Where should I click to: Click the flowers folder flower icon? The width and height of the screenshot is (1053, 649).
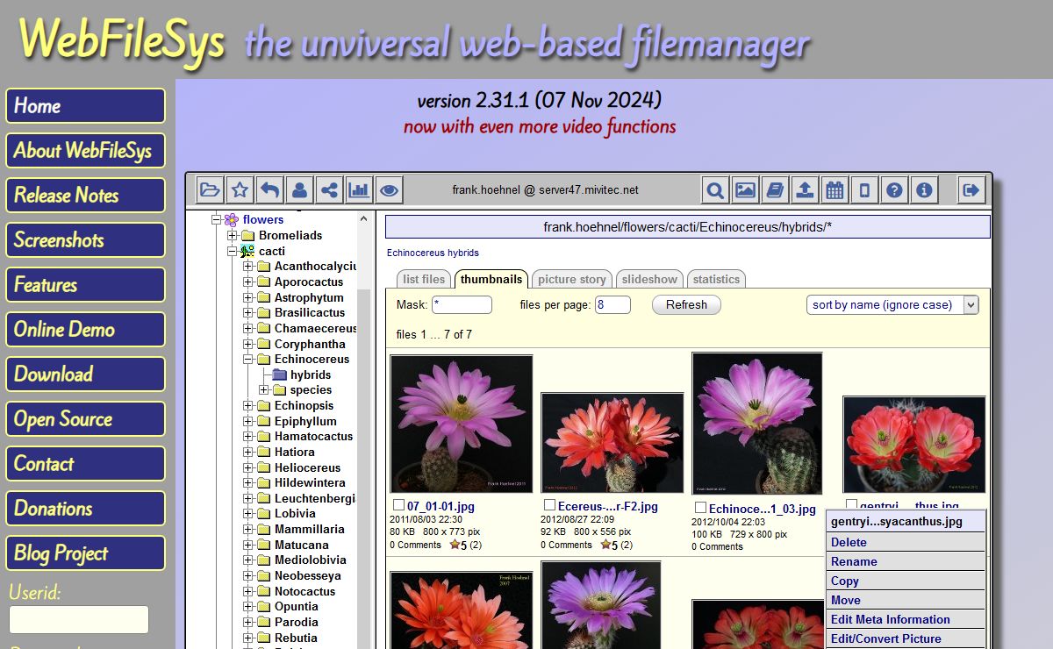click(232, 220)
